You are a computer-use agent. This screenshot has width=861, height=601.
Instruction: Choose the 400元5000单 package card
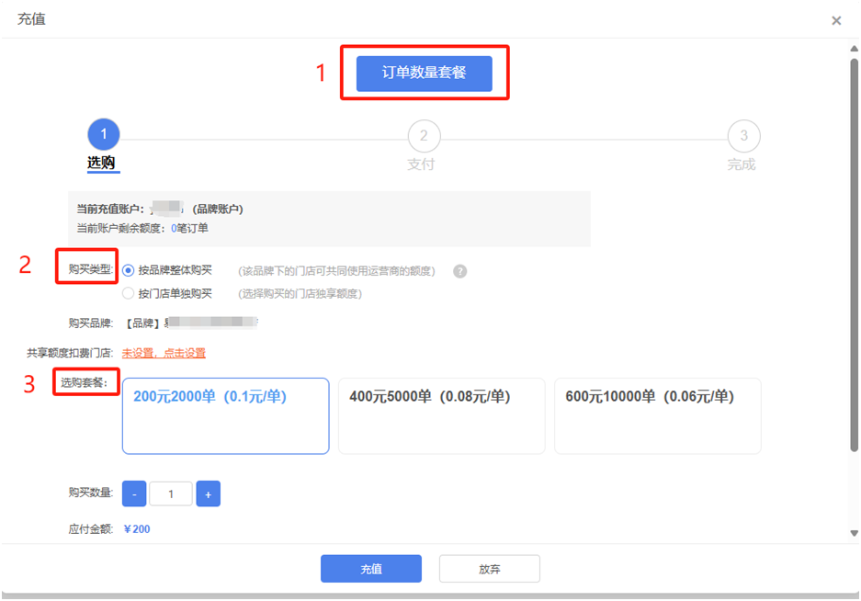tap(441, 416)
